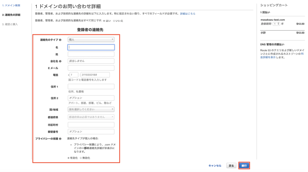Click the 戻る button
This screenshot has height=172, width=308.
(231, 165)
